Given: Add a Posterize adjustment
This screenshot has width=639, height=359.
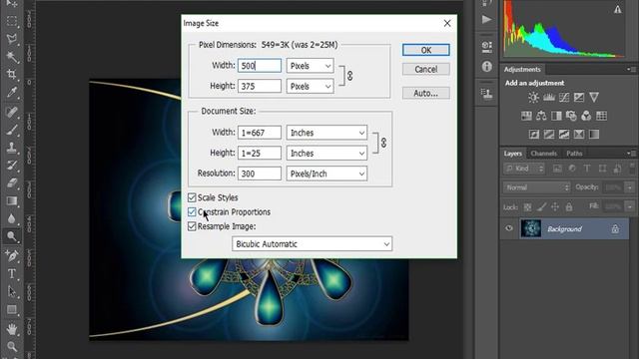Looking at the screenshot, I should coord(549,135).
